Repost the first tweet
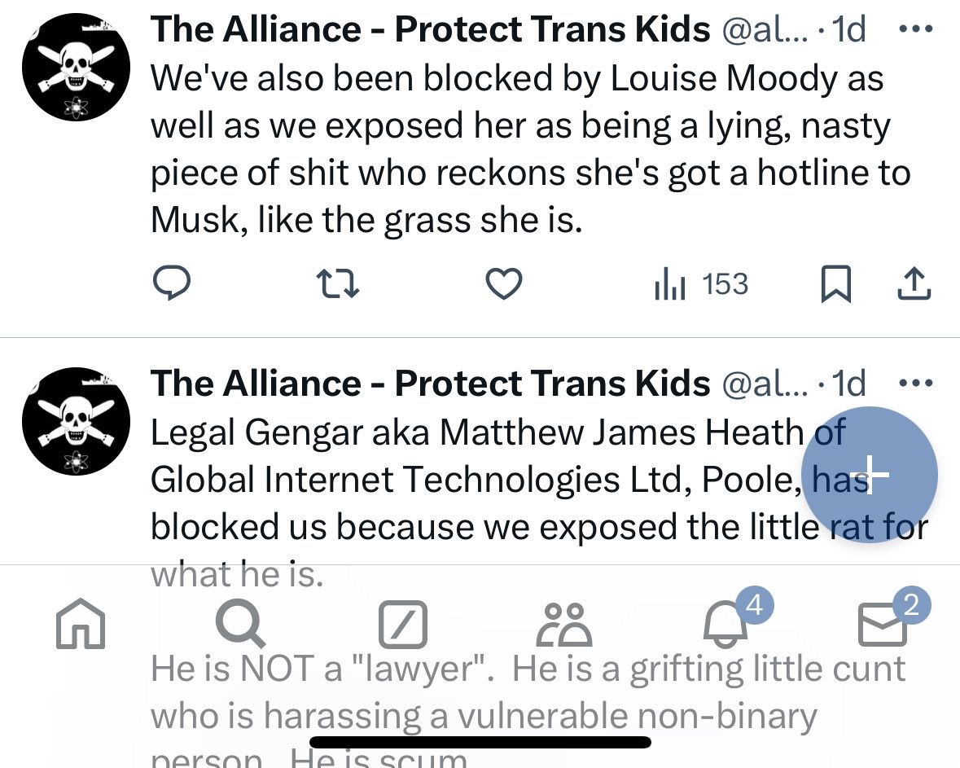Viewport: 960px width, 768px height. [x=337, y=284]
